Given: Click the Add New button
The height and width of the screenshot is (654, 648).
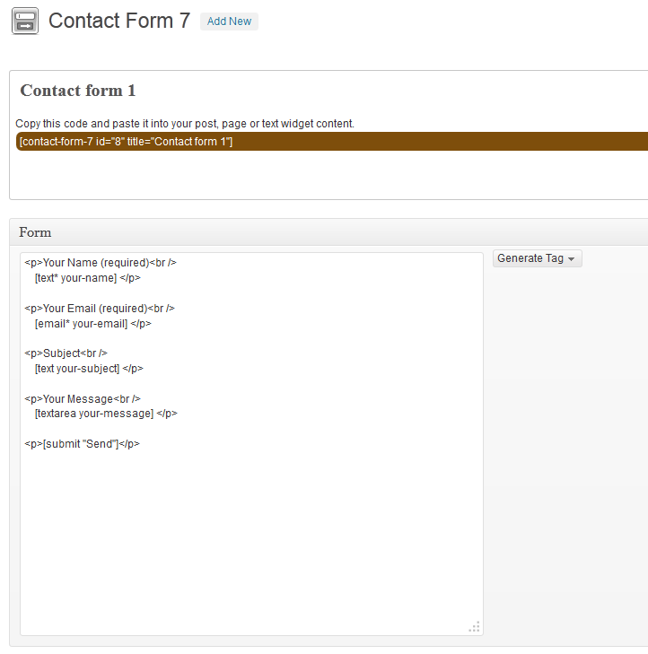Looking at the screenshot, I should coord(229,22).
